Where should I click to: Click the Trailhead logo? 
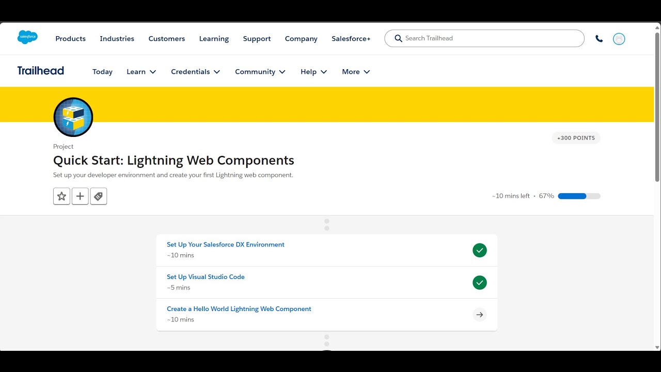point(41,71)
